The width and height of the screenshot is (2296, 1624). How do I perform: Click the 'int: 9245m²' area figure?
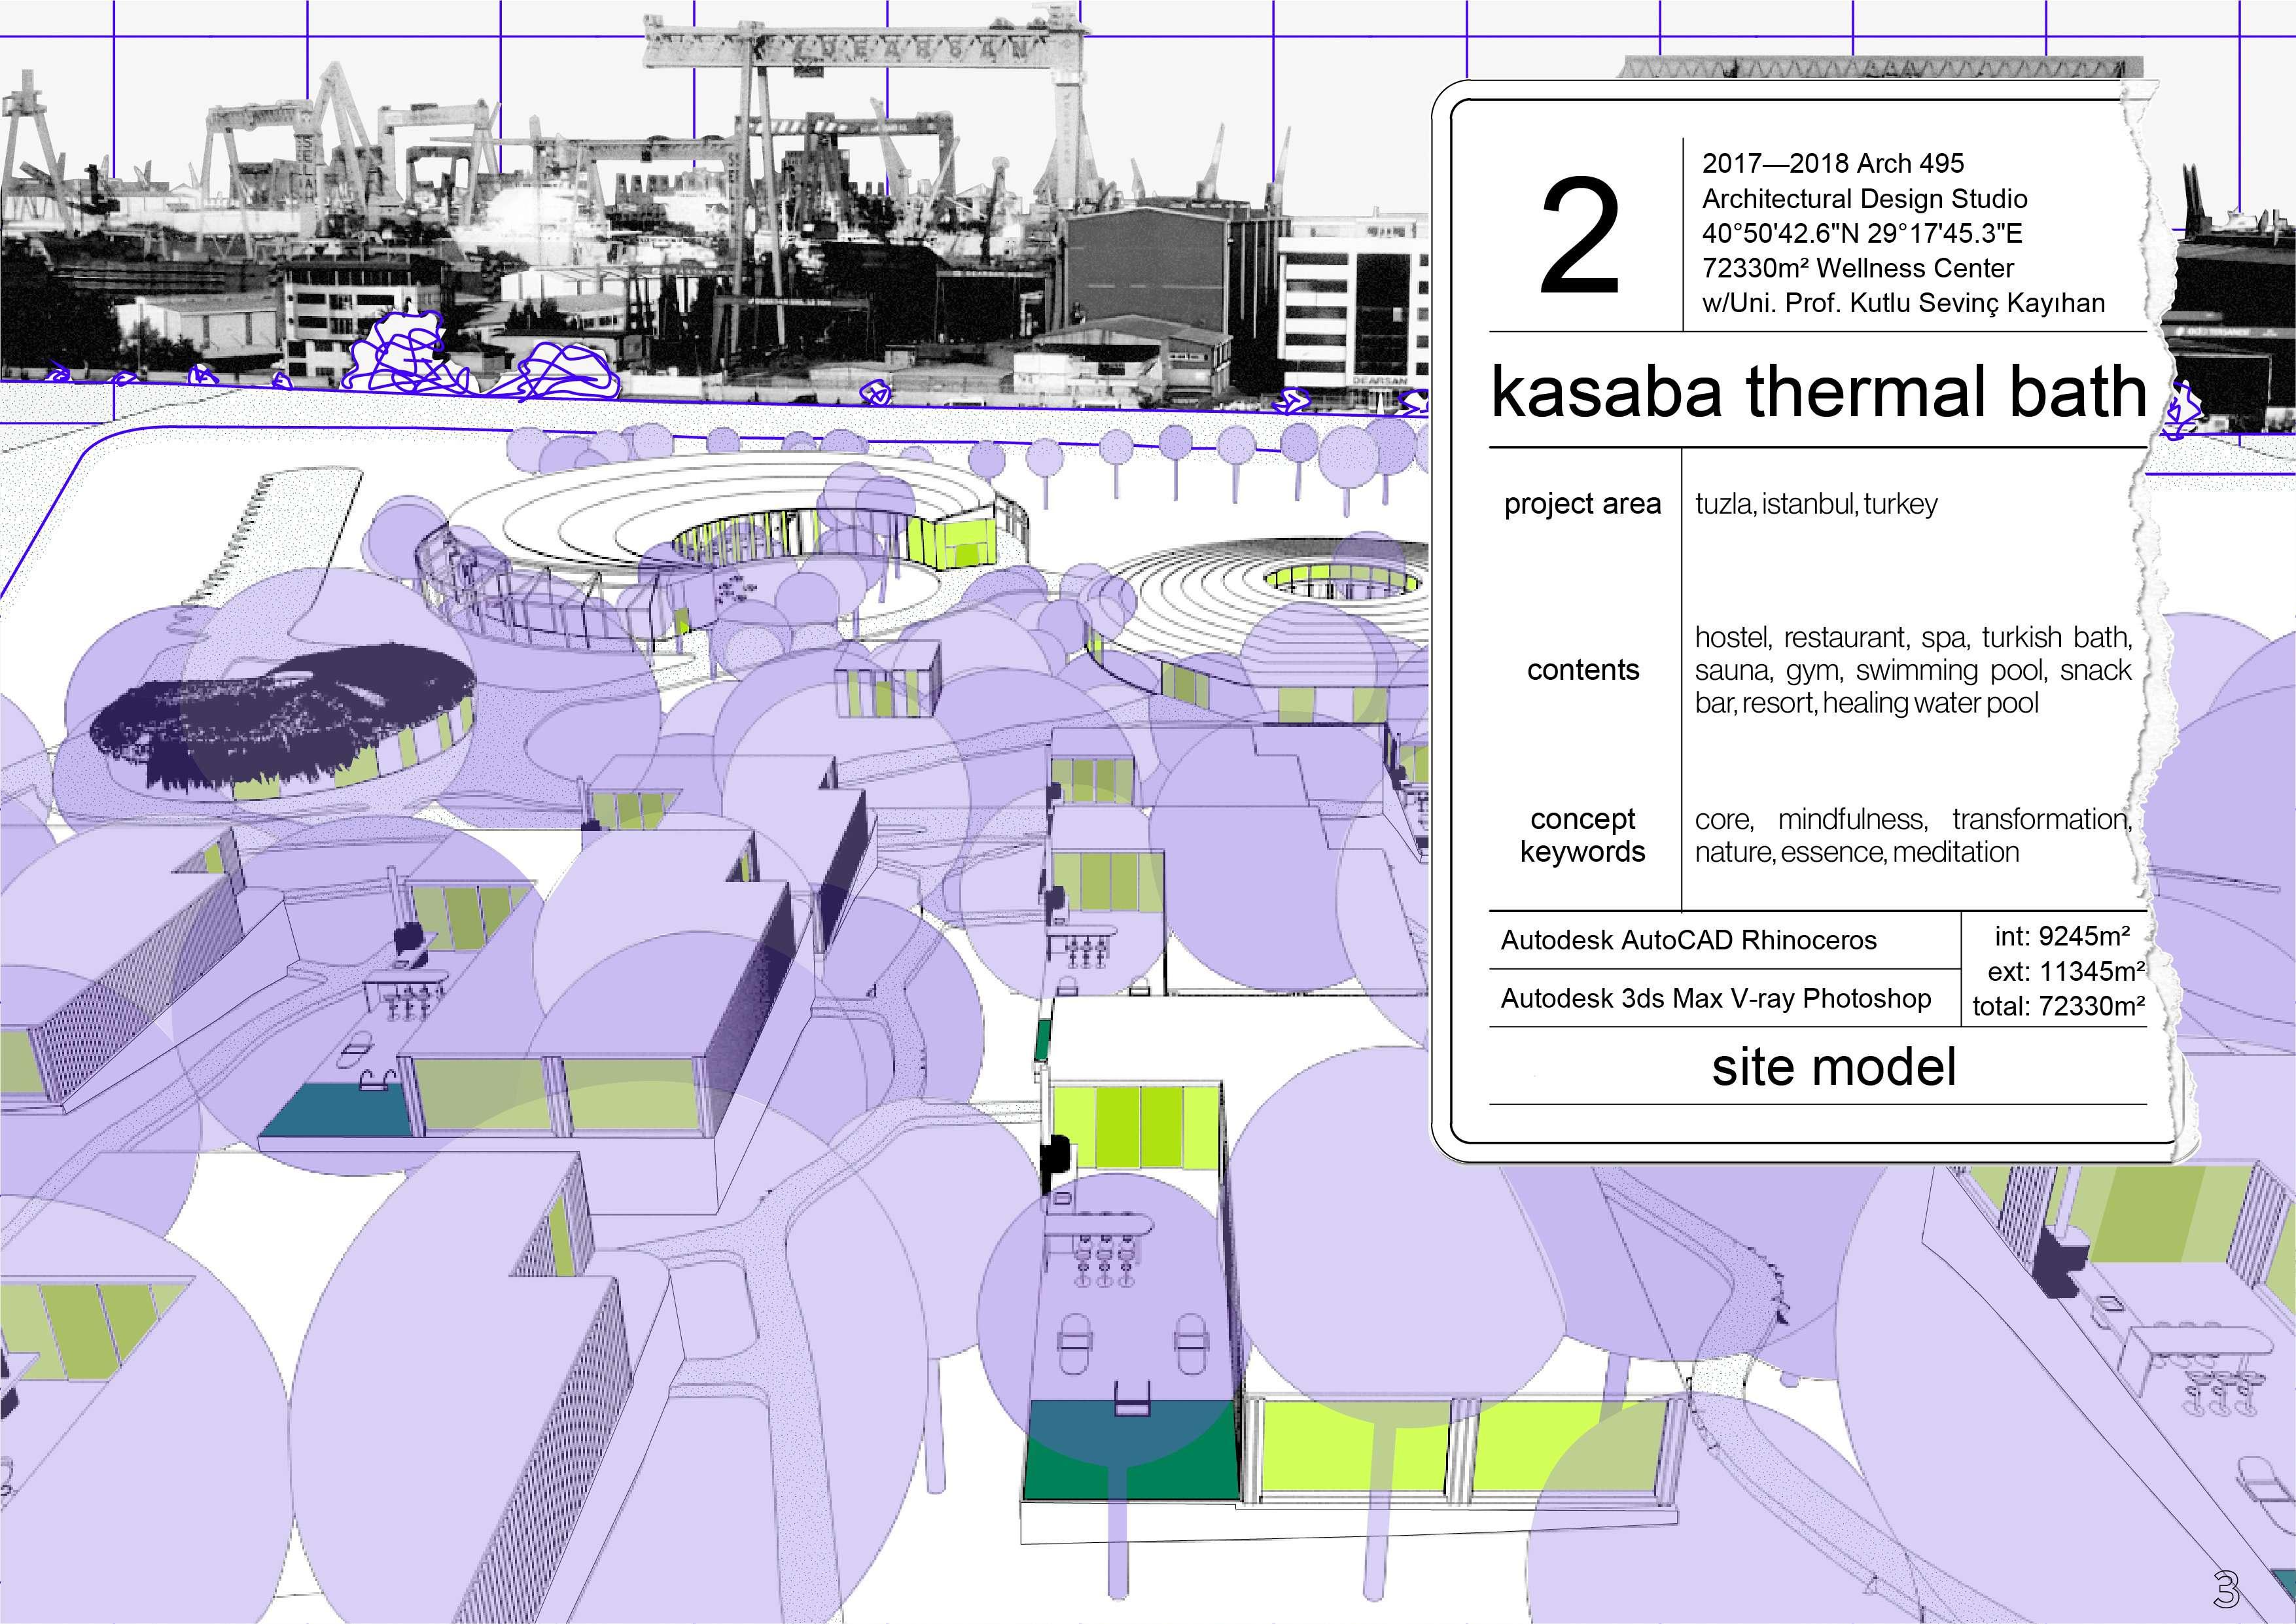[x=2062, y=936]
